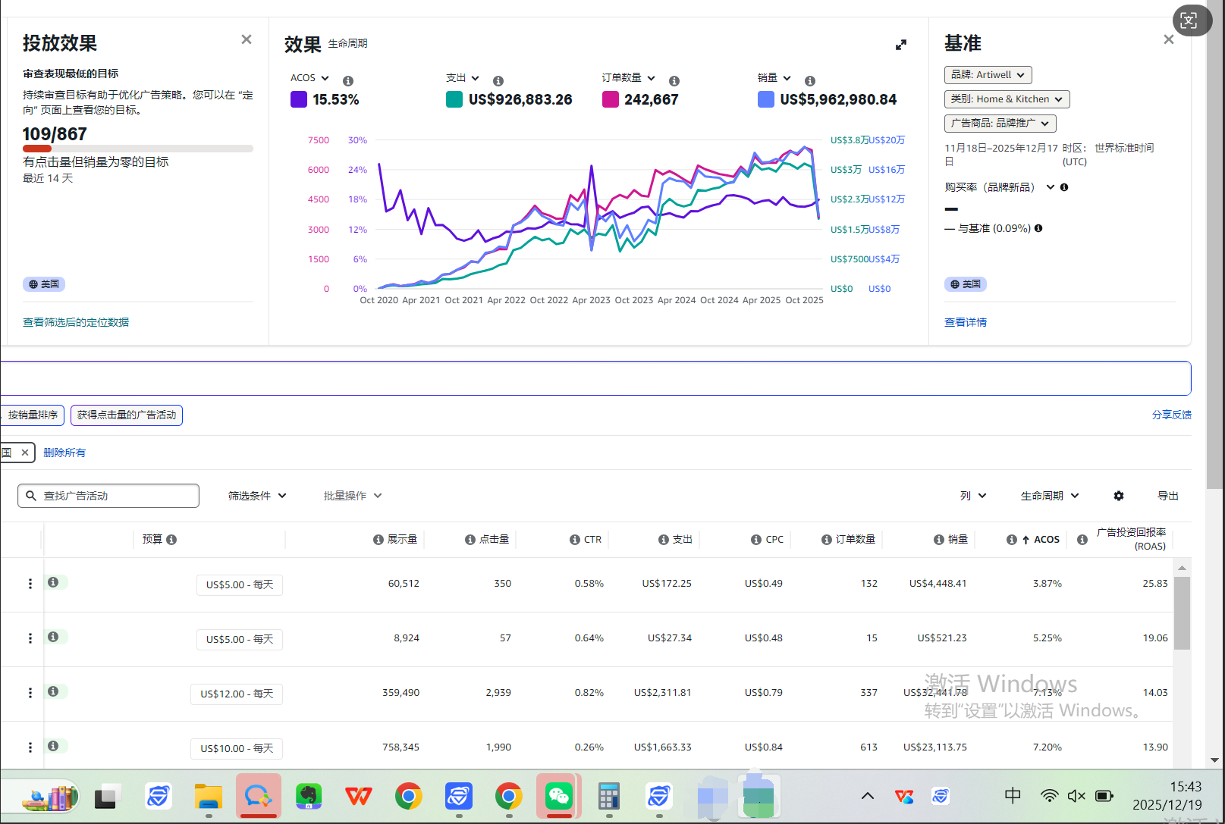
Task: Remove the country filter tag
Action: (x=25, y=453)
